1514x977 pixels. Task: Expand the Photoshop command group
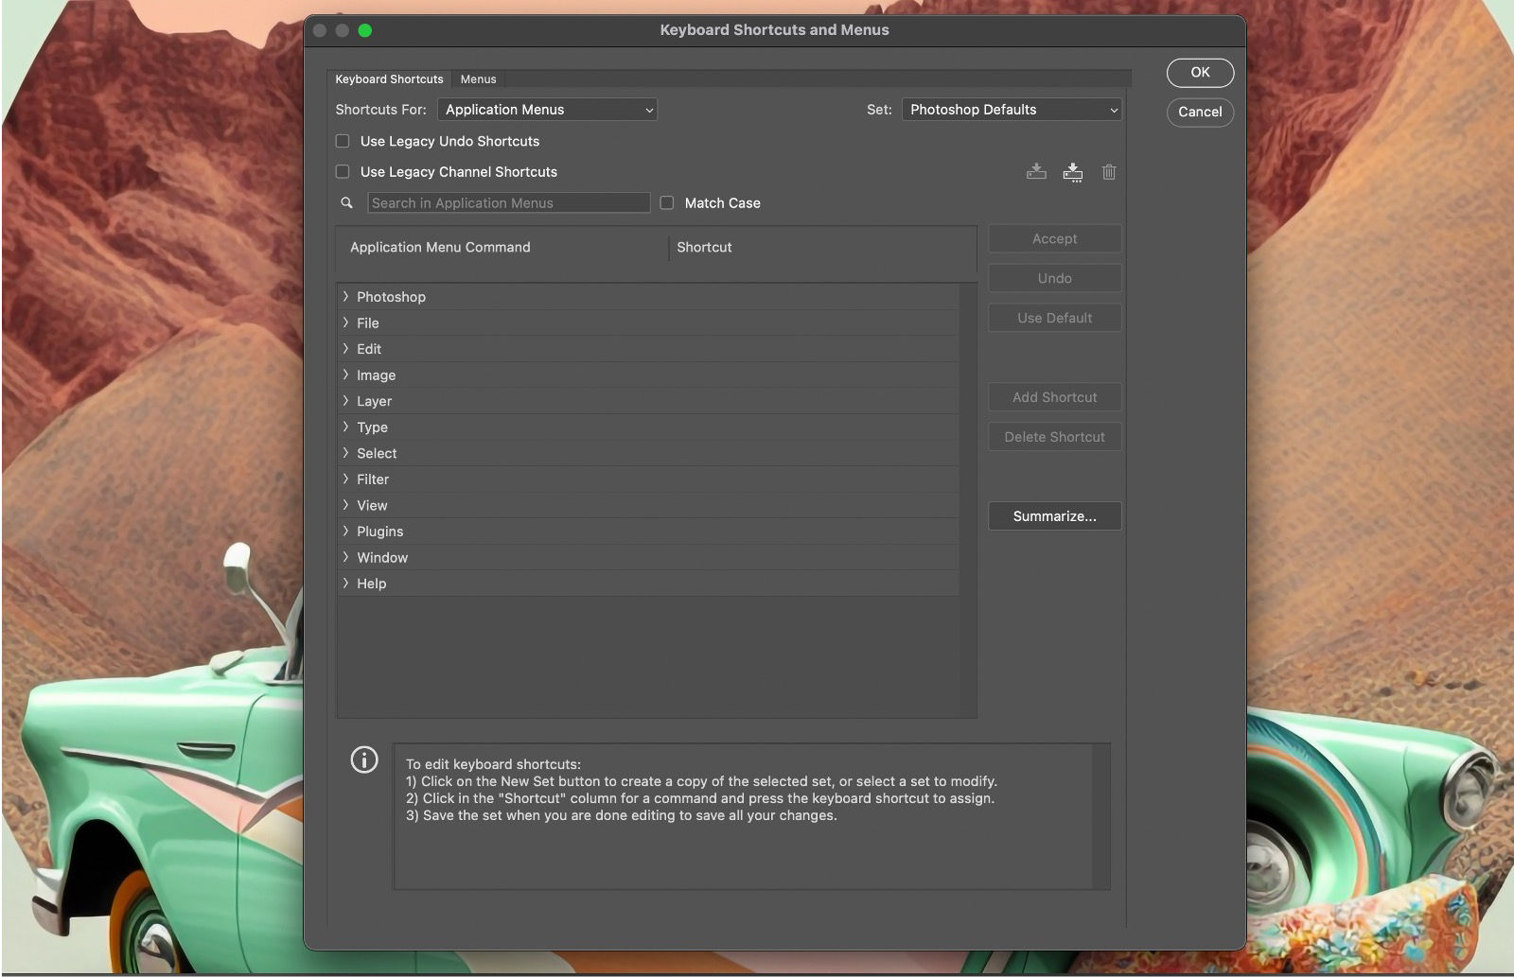tap(346, 296)
